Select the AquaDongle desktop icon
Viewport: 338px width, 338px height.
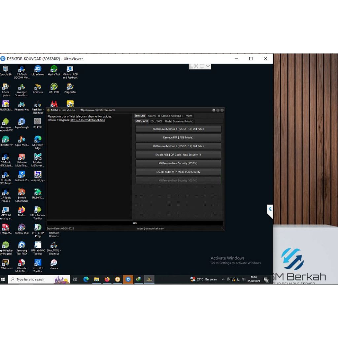click(21, 123)
